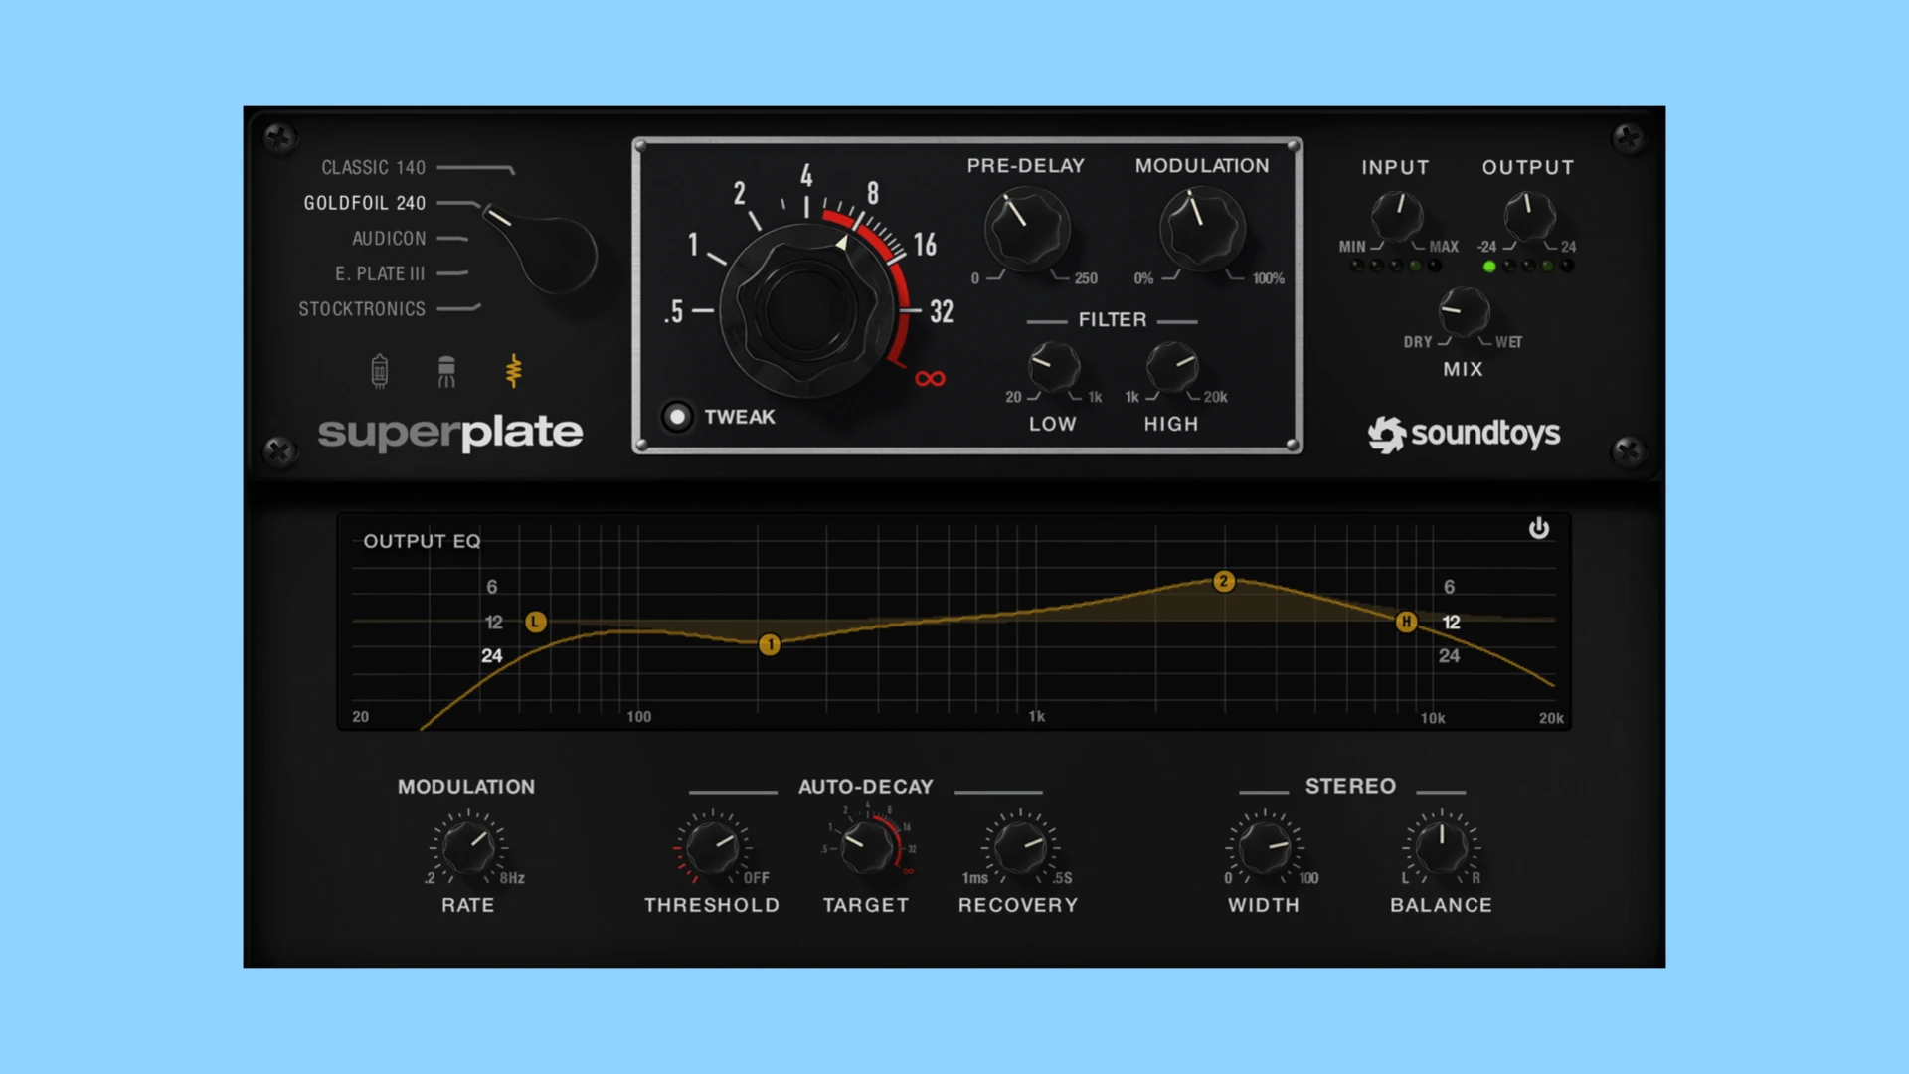The width and height of the screenshot is (1909, 1074).
Task: Select right-side 24 dB slope label
Action: click(1449, 656)
